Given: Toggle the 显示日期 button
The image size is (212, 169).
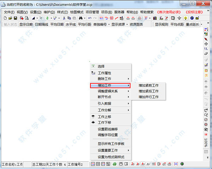Looking at the screenshot, I should (x=26, y=24).
